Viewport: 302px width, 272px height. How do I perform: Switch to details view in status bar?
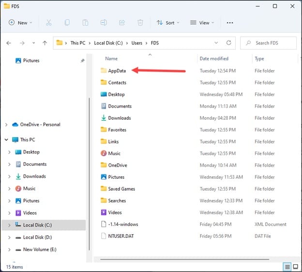tap(287, 267)
